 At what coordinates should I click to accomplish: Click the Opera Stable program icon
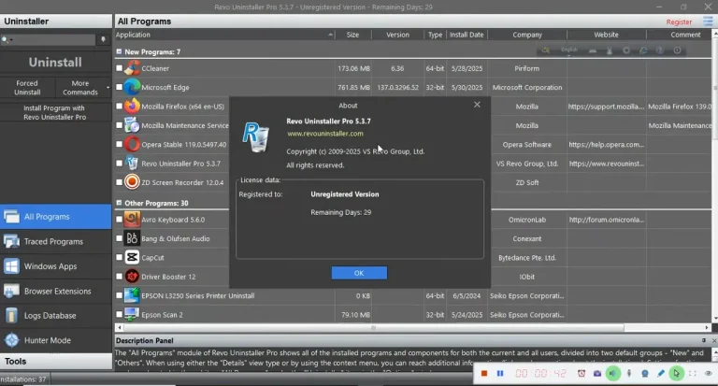(132, 144)
